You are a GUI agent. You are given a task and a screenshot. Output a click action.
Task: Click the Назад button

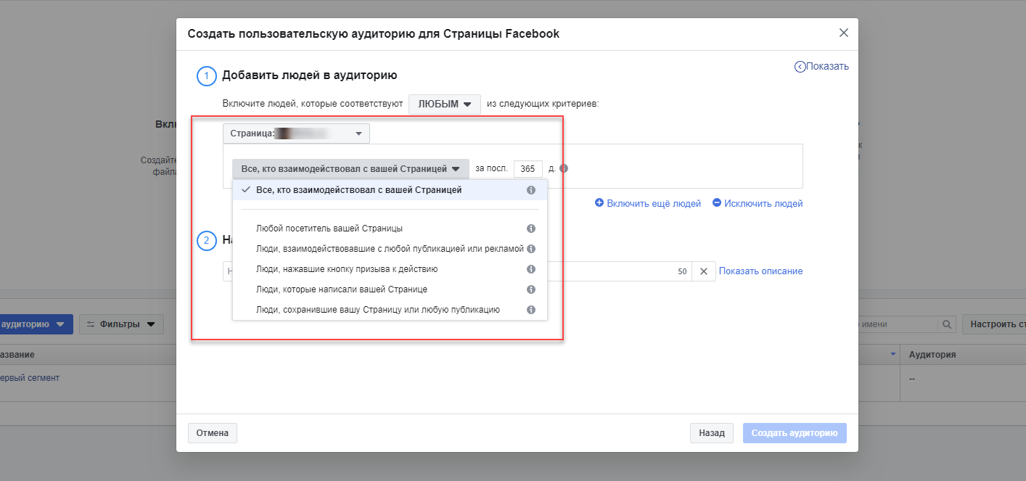pos(712,433)
